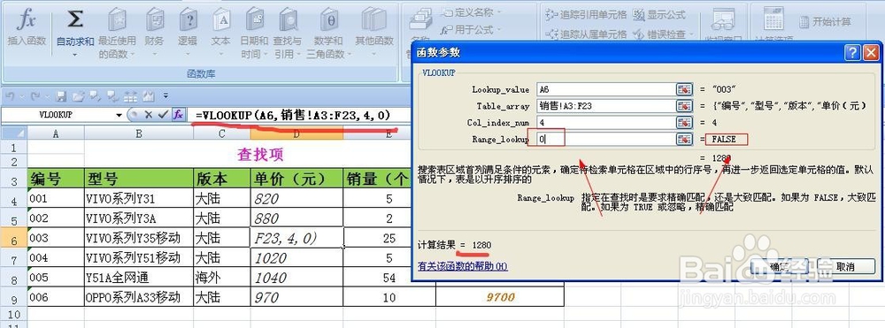The height and width of the screenshot is (328, 885).
Task: Select column C header
Action: tap(222, 133)
